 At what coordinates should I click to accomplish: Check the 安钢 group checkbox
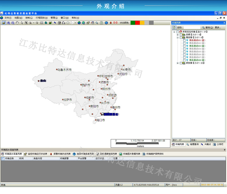tap(181, 35)
